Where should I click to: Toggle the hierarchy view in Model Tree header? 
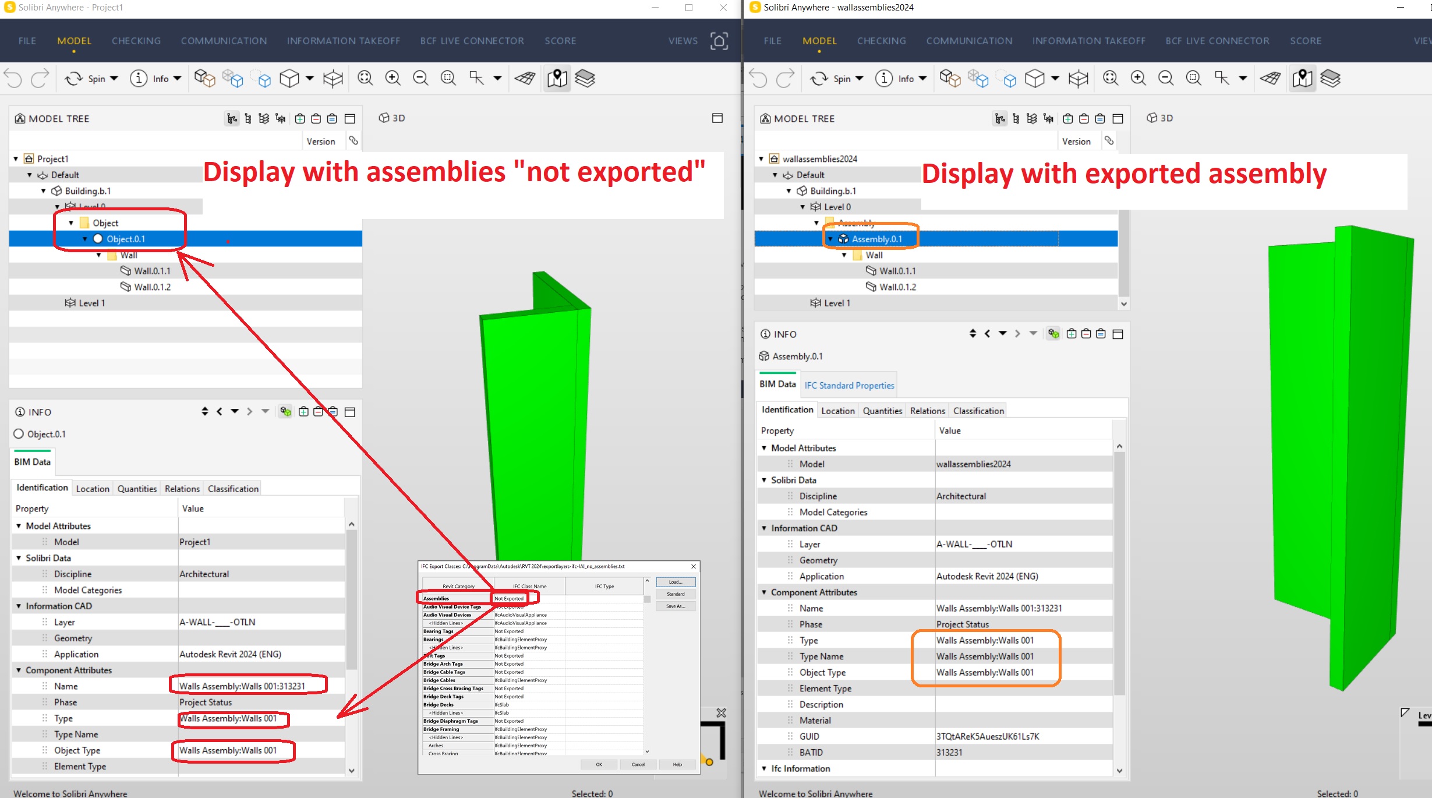(x=232, y=118)
